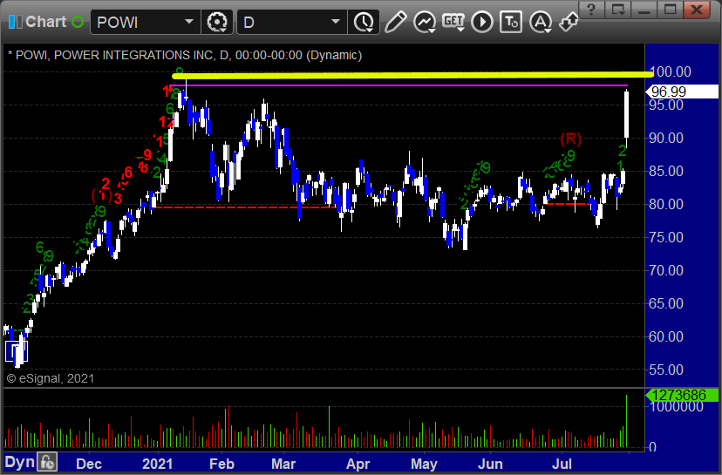This screenshot has width=722, height=475.
Task: Open the POWI symbol dropdown arrow
Action: (x=189, y=22)
